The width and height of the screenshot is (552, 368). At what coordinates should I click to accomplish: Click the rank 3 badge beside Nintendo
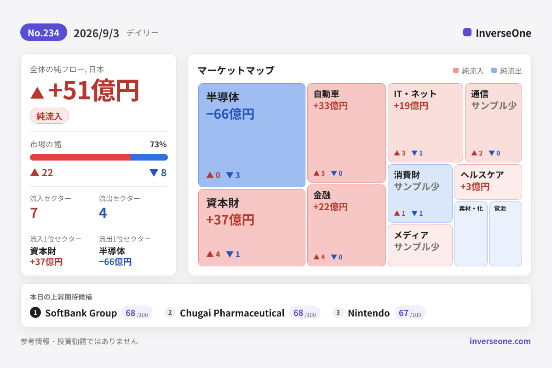point(338,312)
